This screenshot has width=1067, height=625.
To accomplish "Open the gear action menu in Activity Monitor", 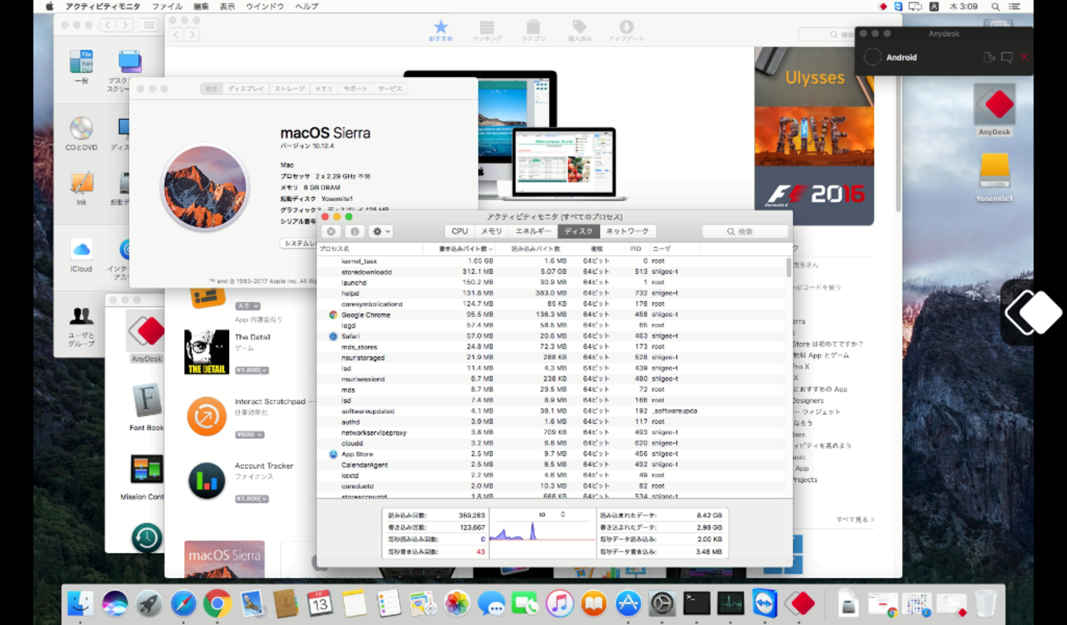I will coord(381,231).
